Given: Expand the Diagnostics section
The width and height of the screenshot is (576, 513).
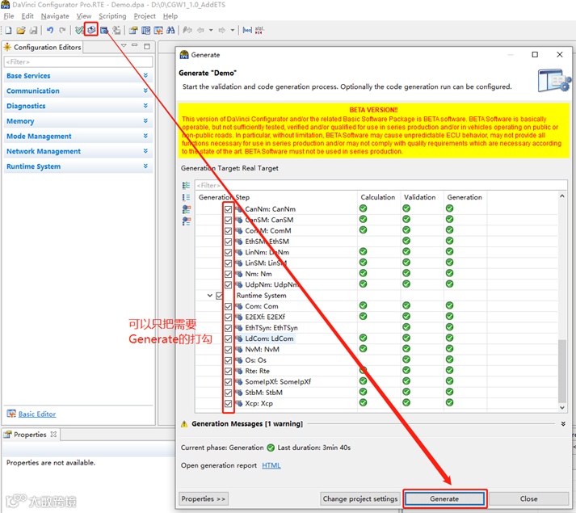Looking at the screenshot, I should click(145, 106).
